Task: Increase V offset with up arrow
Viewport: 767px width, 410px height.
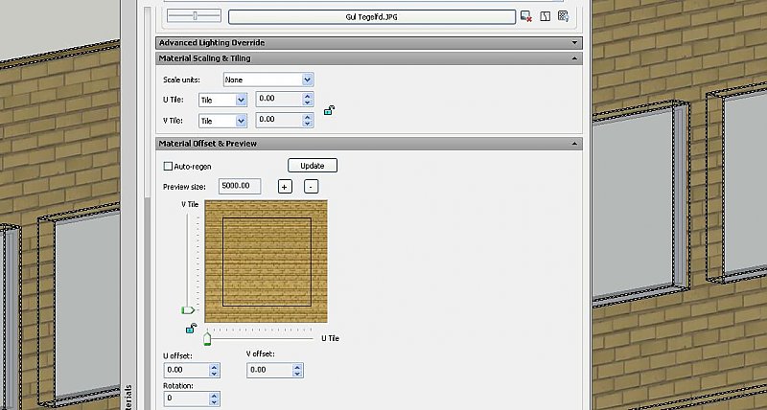Action: [297, 367]
